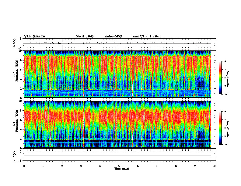Click the time axis tick label "4"
Image resolution: width=241 pixels, height=186 pixels.
point(100,166)
